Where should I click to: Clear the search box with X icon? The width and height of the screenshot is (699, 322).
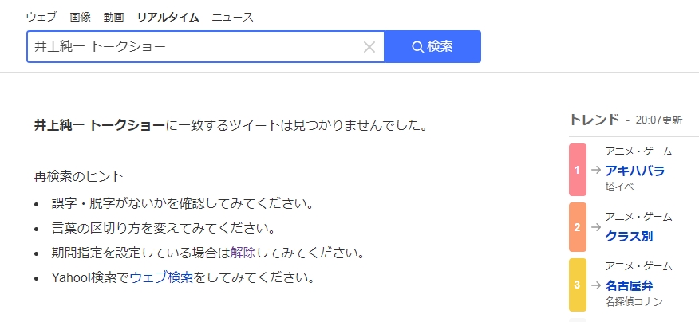click(x=369, y=47)
